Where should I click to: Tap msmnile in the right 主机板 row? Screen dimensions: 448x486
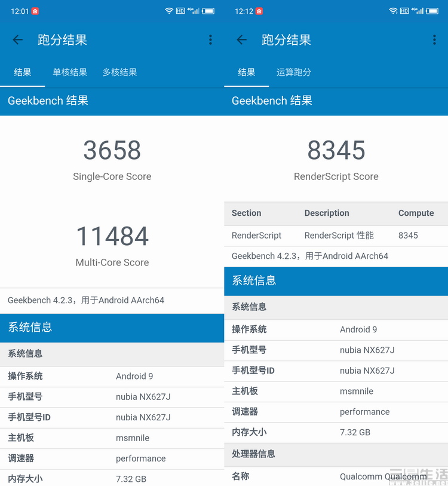coord(357,391)
